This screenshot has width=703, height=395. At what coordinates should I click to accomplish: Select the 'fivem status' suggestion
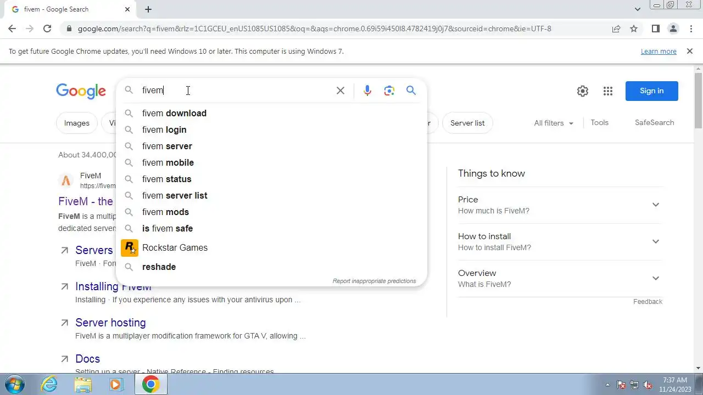tap(271, 179)
